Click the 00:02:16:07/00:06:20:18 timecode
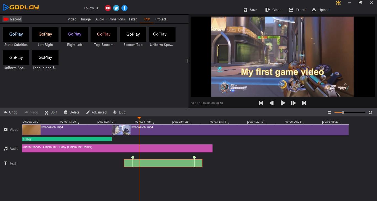Viewport: 377px width, 201px height. [x=207, y=103]
